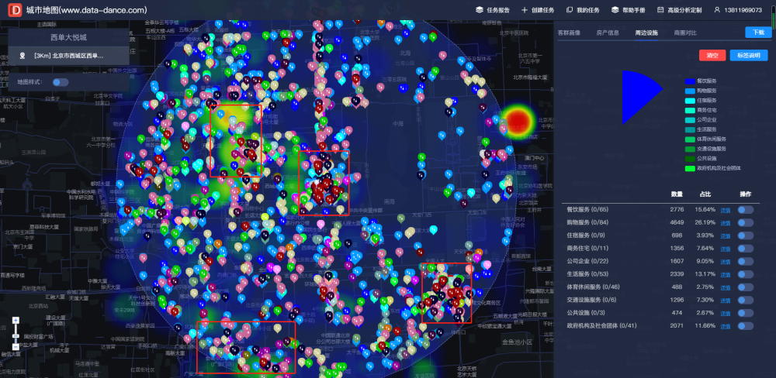
Task: Click the 餐饮服务 (0/65) row label
Action: [588, 209]
